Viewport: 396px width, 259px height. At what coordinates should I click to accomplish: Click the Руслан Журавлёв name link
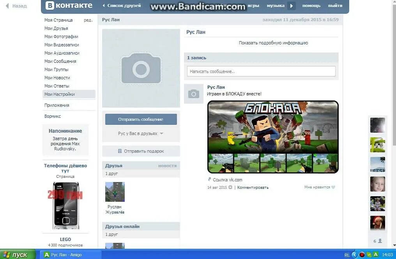[115, 209]
